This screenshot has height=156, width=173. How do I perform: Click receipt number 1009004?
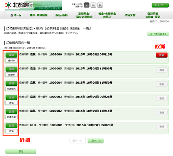55,83
